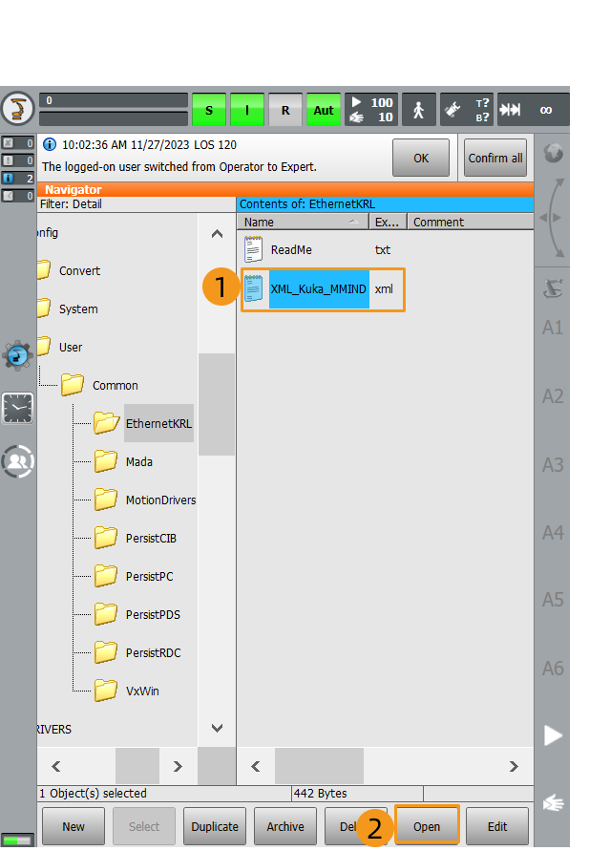This screenshot has width=589, height=851.
Task: Open the user group icon
Action: tap(18, 461)
